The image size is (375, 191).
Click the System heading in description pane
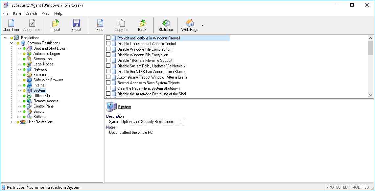pos(125,107)
